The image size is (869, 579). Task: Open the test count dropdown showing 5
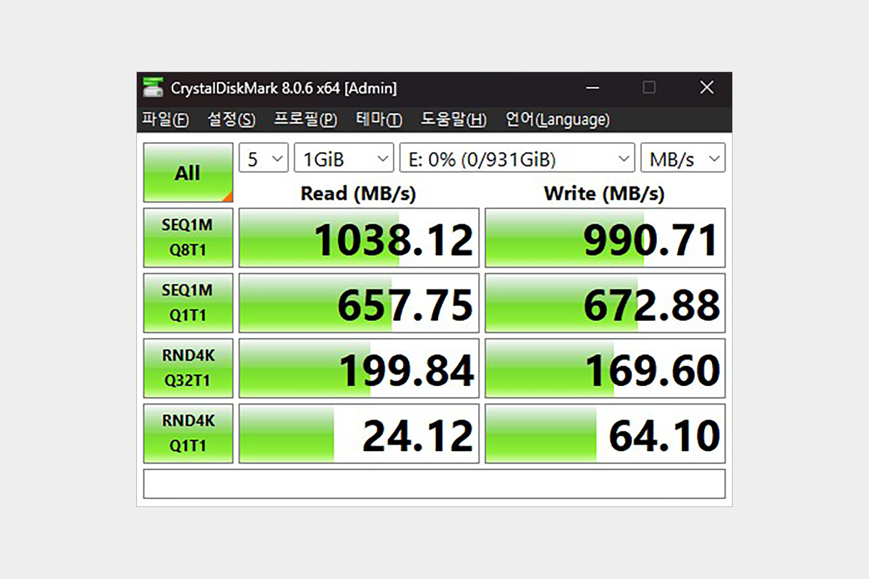tap(263, 159)
